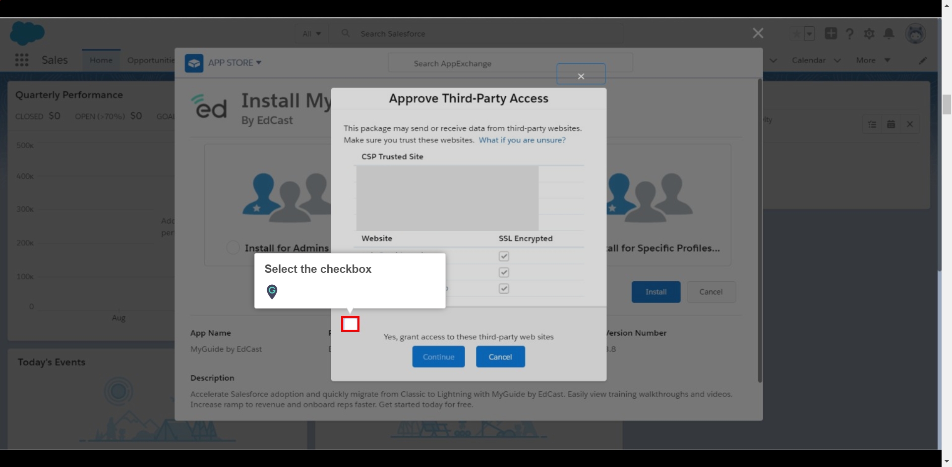Viewport: 952px width, 467px height.
Task: Open the More navigation menu
Action: 873,60
